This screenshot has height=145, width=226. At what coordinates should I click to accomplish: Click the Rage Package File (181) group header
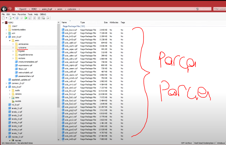[74, 26]
